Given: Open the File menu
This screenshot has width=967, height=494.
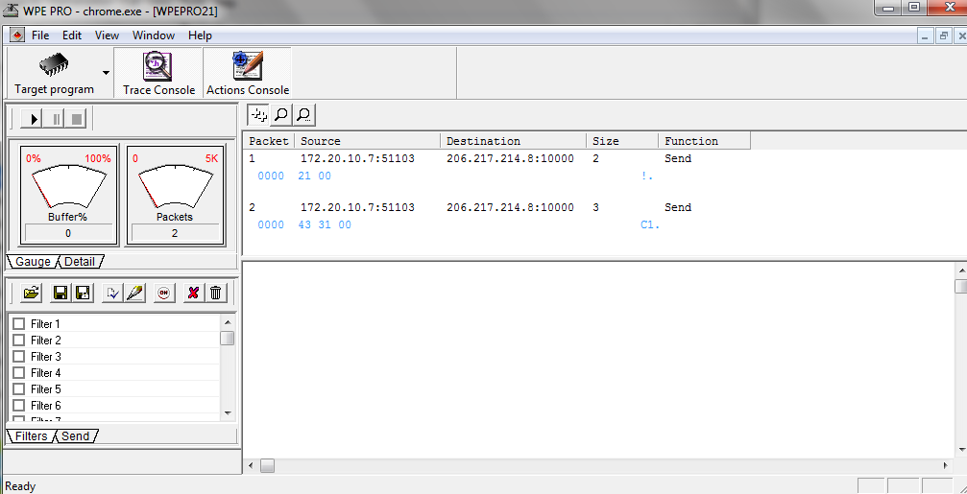Looking at the screenshot, I should [x=40, y=35].
